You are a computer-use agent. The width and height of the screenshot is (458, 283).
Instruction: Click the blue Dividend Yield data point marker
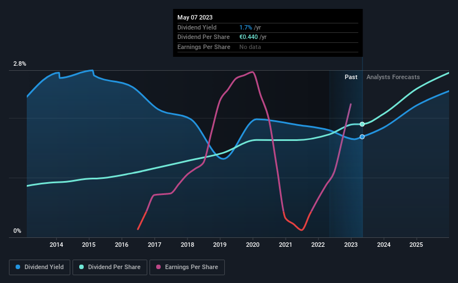tap(362, 137)
